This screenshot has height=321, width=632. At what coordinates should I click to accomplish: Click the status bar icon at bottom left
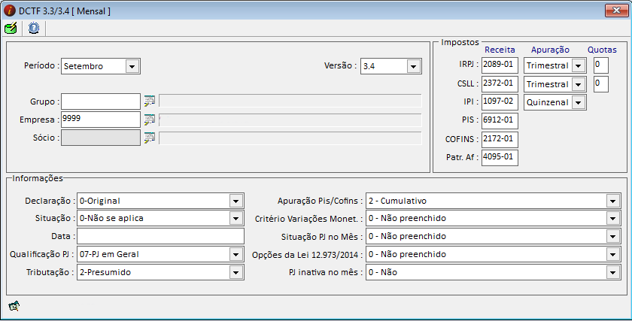click(x=14, y=306)
